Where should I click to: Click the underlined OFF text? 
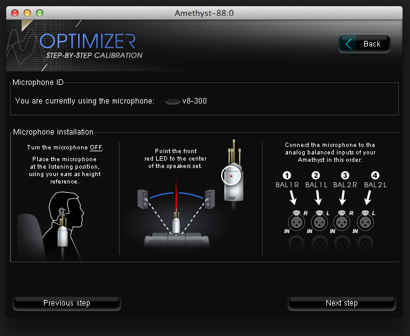coord(96,148)
